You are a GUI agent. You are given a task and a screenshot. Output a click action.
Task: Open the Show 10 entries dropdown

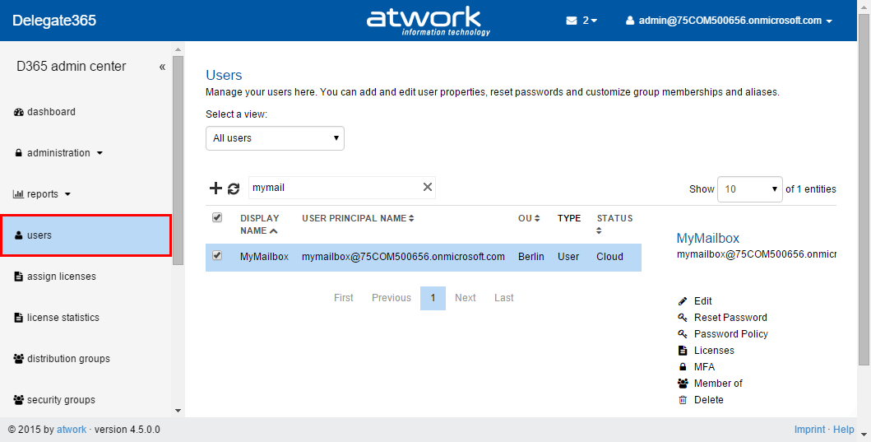[749, 189]
